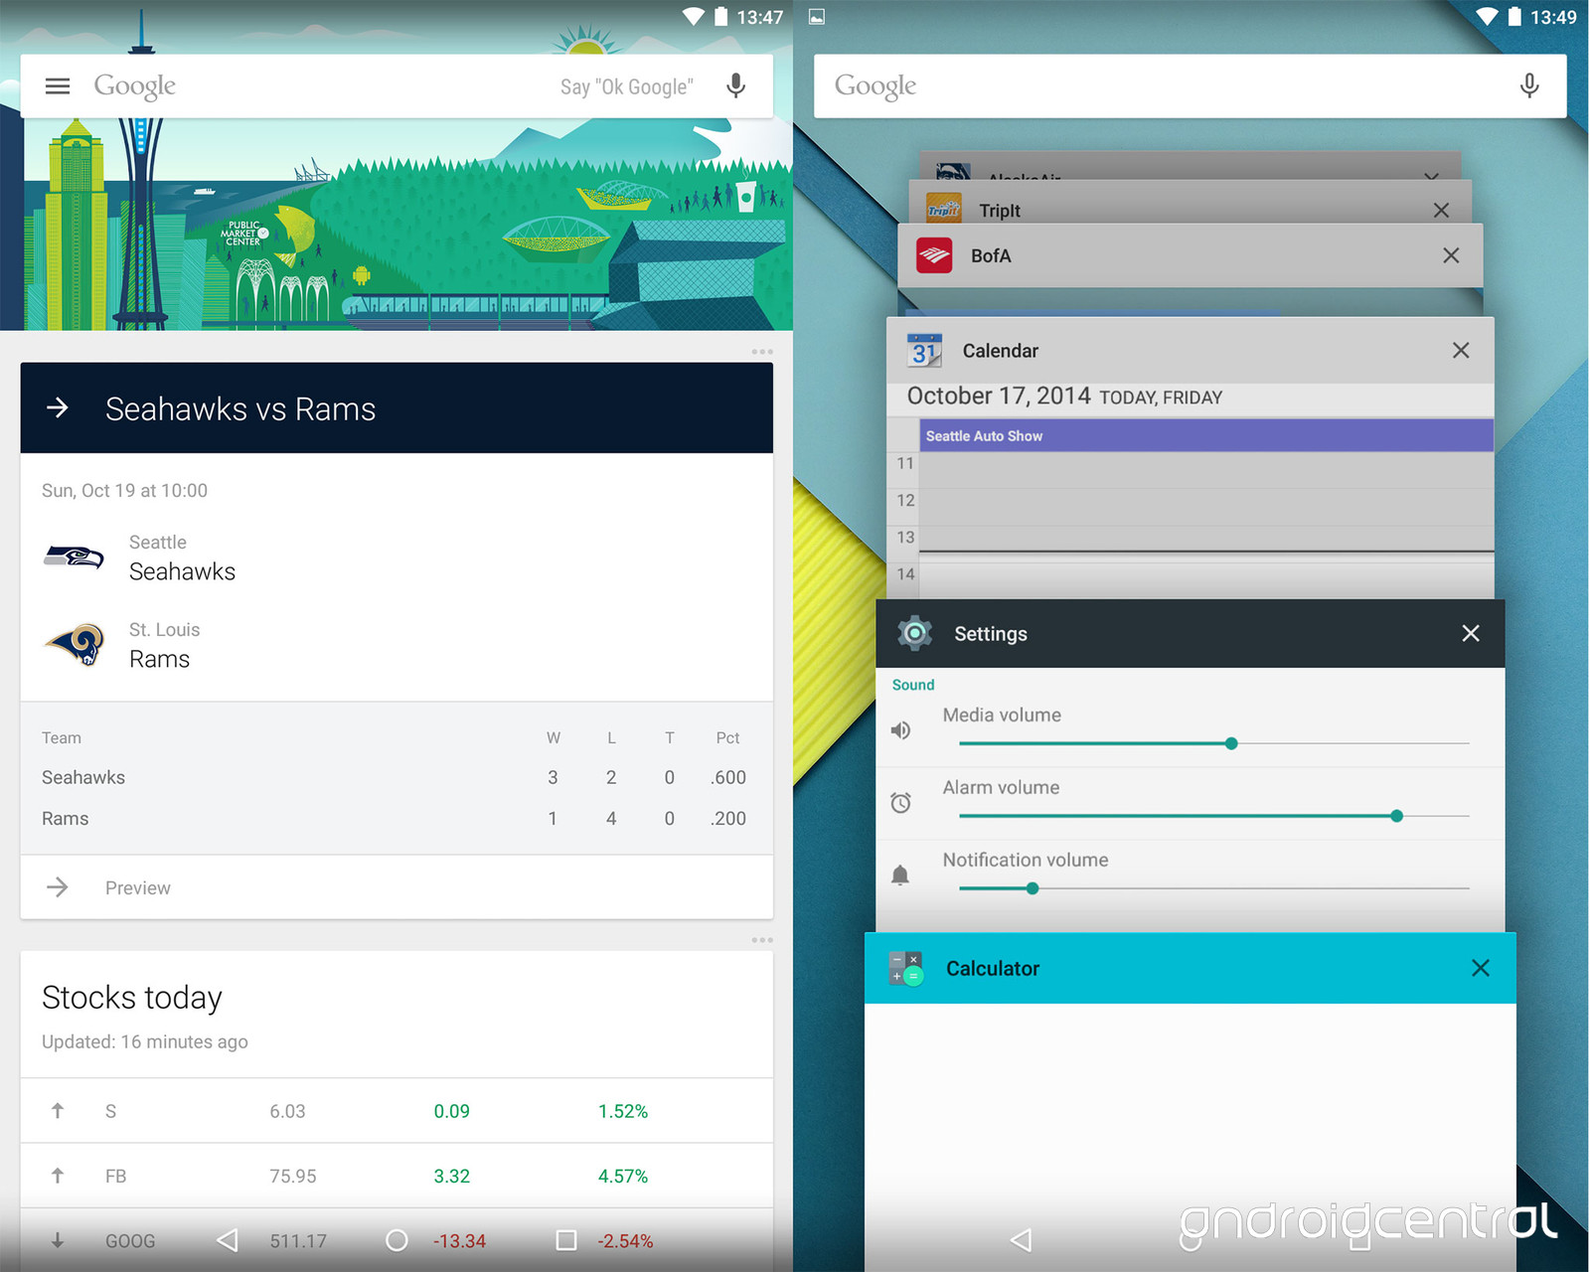
Task: Click the FB stock row symbol
Action: tap(115, 1176)
